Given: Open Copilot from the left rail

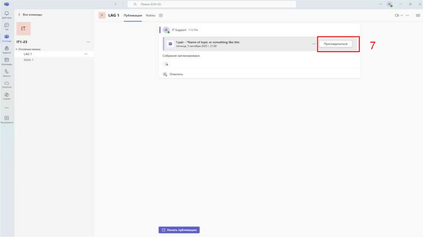Looking at the screenshot, I should 7,96.
